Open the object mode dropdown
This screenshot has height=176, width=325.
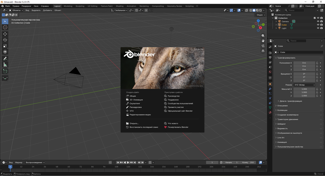coord(16,10)
